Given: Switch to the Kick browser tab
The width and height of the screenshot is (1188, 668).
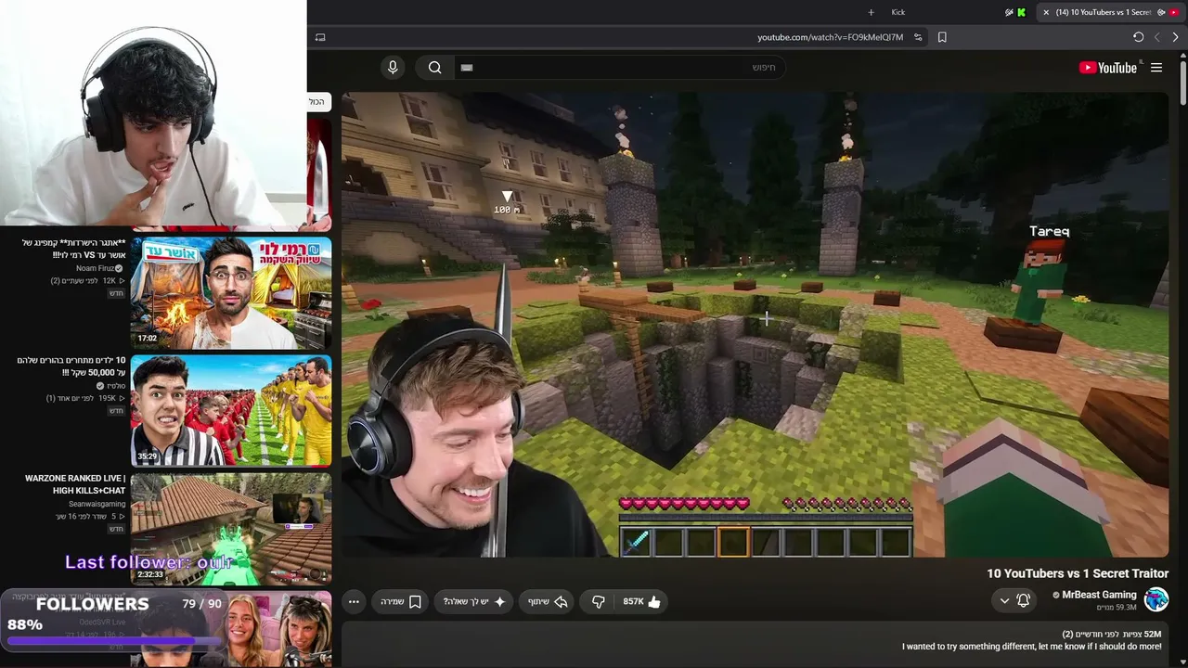Looking at the screenshot, I should pos(897,12).
